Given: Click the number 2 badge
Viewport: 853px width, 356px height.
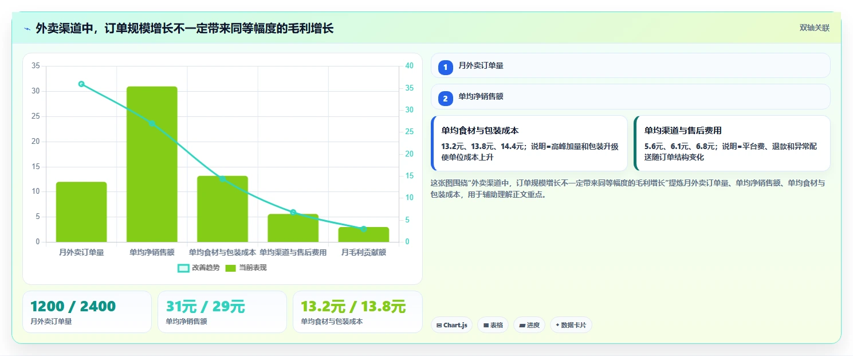Looking at the screenshot, I should (446, 99).
